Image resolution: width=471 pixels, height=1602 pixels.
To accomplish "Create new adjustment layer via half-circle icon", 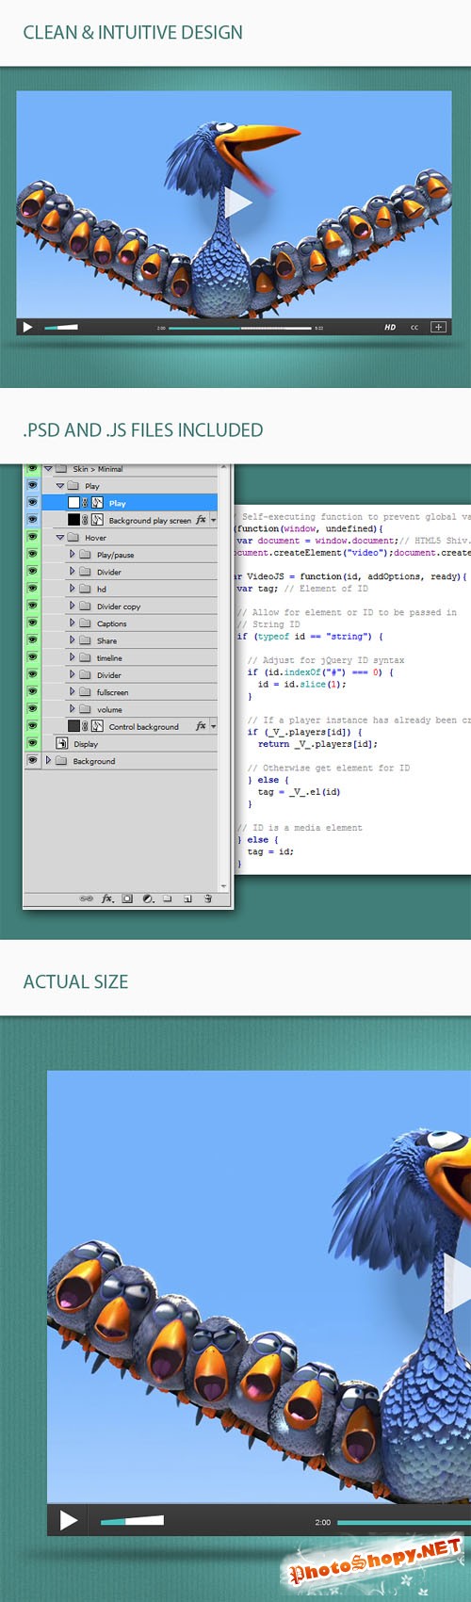I will [148, 898].
